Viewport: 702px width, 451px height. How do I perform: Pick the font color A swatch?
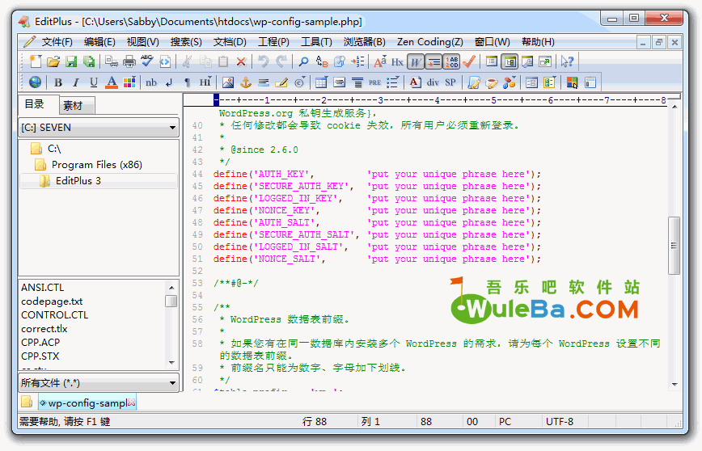[112, 82]
